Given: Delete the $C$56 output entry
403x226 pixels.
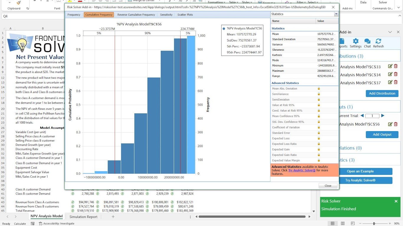Looking at the screenshot, I should 396,124.
